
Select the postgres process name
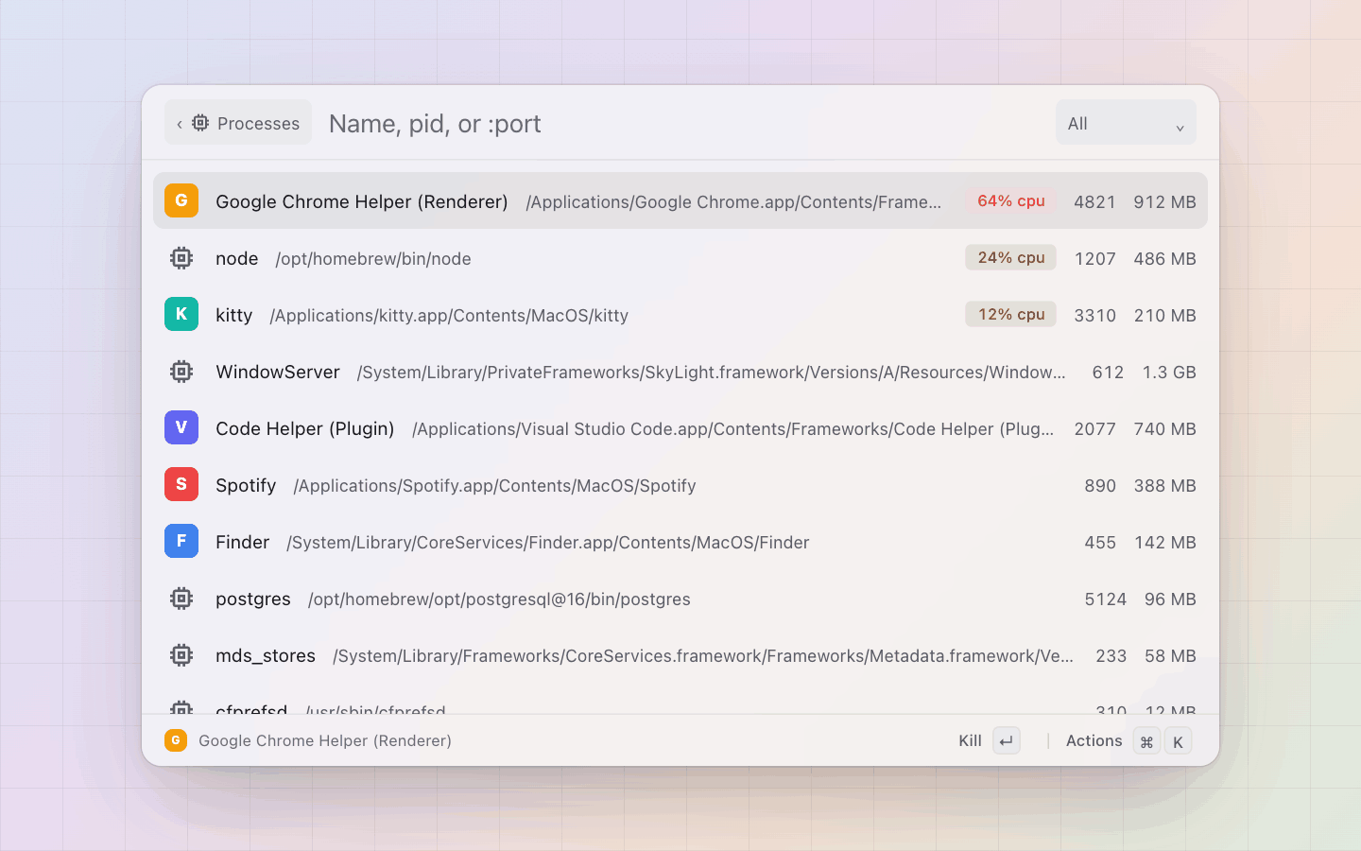tap(253, 599)
